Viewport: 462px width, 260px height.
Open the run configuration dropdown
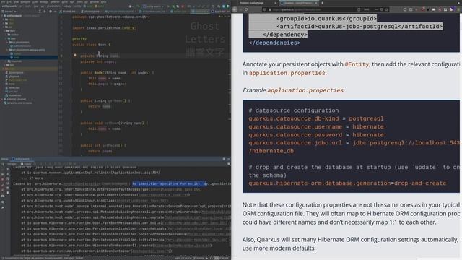153,6
